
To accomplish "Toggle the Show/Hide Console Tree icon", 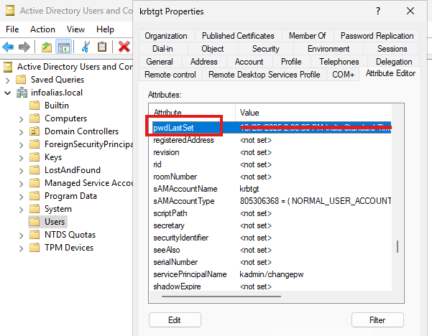I will [x=64, y=47].
